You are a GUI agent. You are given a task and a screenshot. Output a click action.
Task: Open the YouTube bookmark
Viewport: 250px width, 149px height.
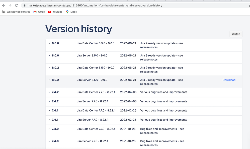click(x=55, y=12)
